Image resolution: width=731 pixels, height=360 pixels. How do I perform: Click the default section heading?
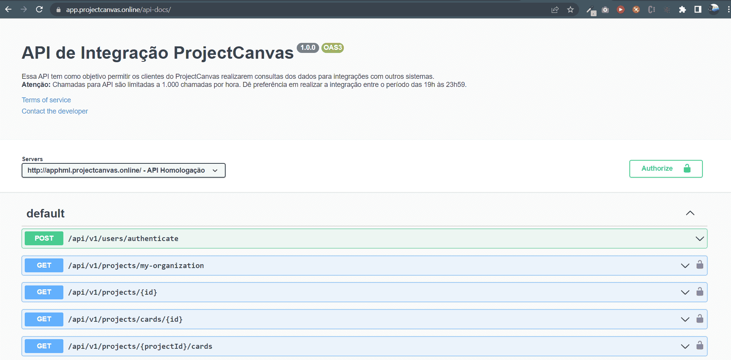click(46, 214)
